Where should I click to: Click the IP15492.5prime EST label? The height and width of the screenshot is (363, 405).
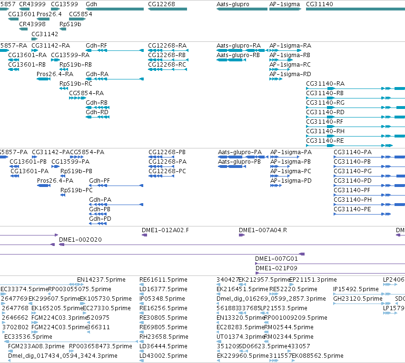pos(356,289)
